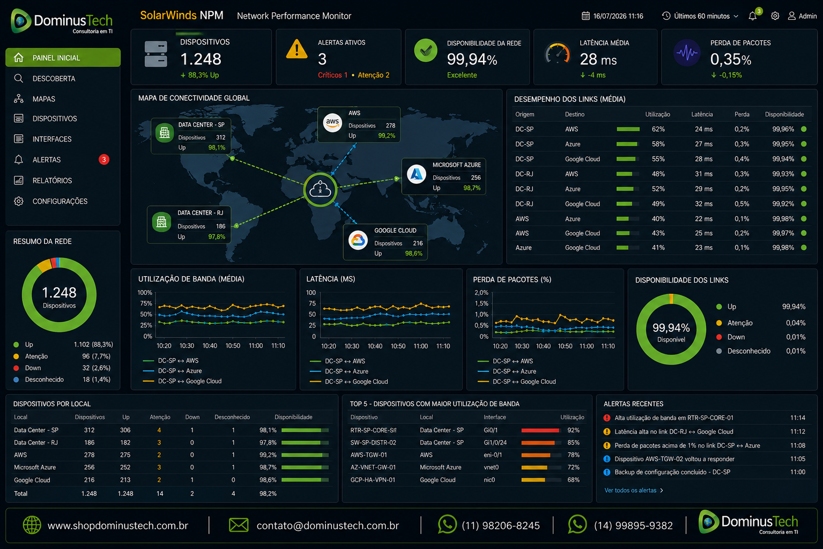Click the Admin account label

tap(807, 16)
